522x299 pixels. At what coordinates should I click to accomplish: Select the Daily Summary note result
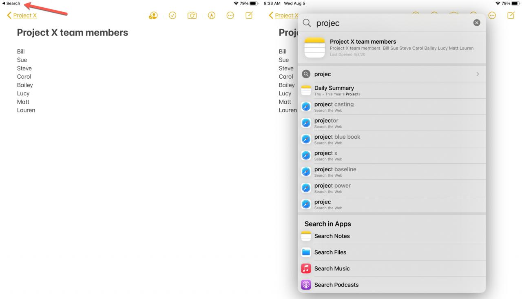tap(392, 90)
